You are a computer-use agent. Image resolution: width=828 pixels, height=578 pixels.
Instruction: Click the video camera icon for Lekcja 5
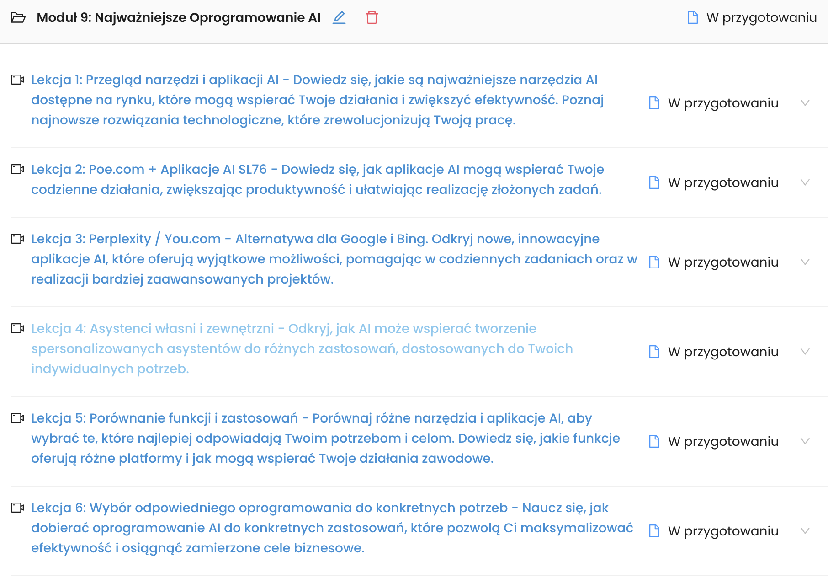coord(17,418)
